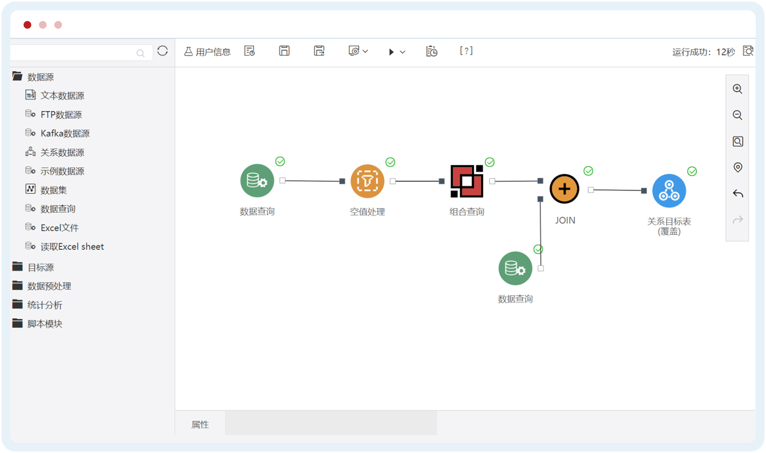
Task: Select the orange 空值处理 node
Action: pos(367,181)
